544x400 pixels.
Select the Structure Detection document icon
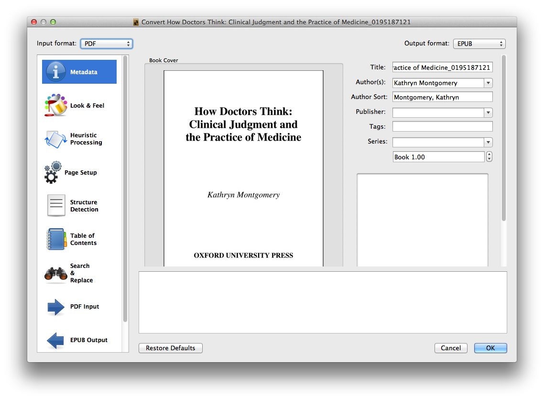[x=56, y=206]
